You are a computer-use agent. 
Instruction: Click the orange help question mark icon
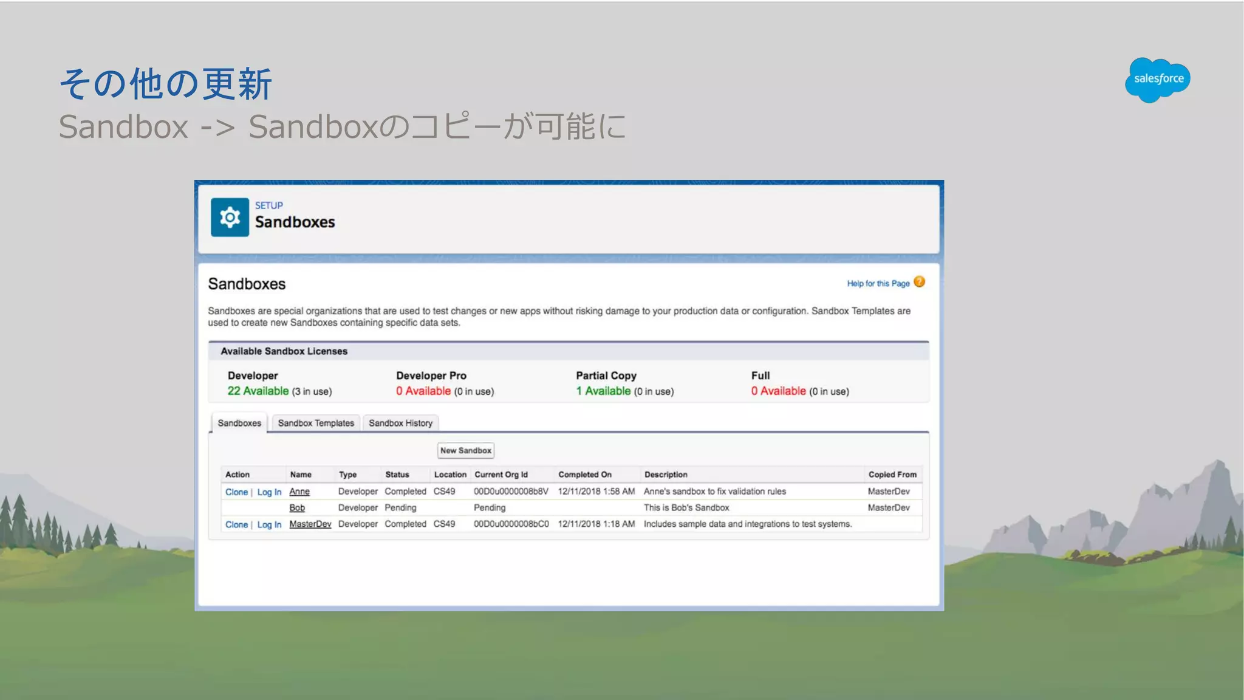tap(919, 282)
